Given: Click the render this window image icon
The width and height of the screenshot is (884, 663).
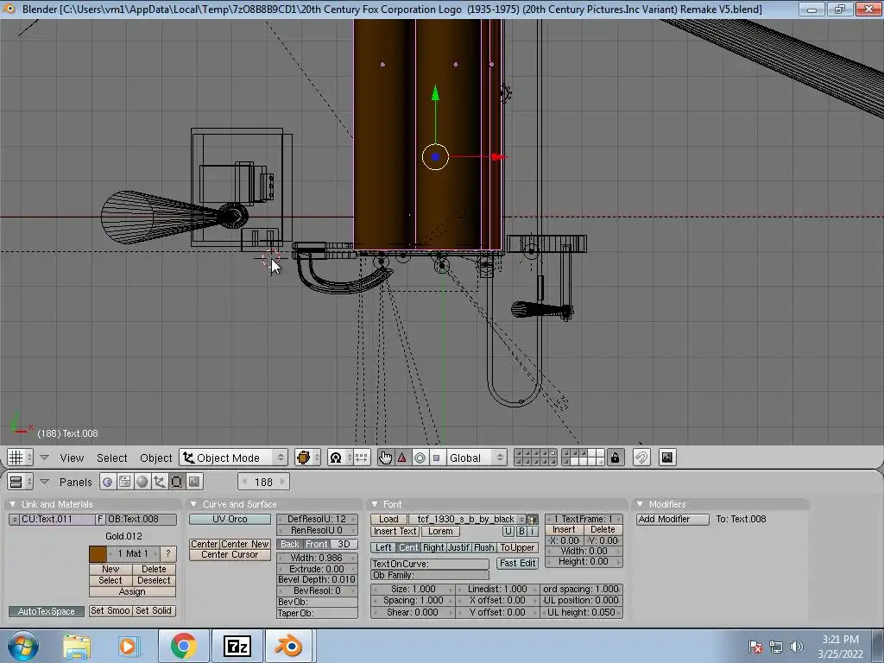Looking at the screenshot, I should [x=667, y=458].
